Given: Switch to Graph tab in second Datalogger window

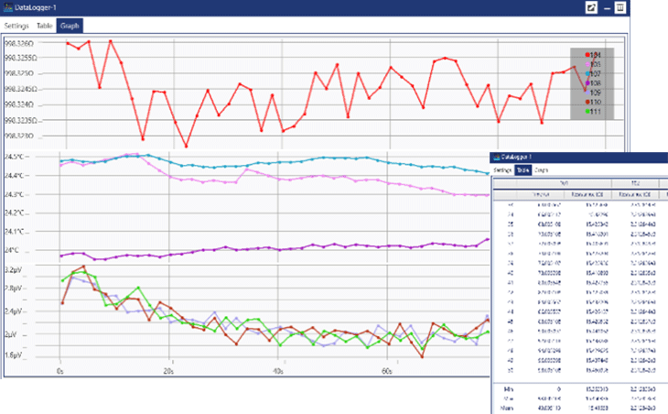Looking at the screenshot, I should point(543,170).
